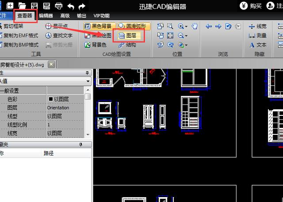Image resolution: width=283 pixels, height=202 pixels.
Task: Open a file with the folder icon
Action: (x=22, y=6)
